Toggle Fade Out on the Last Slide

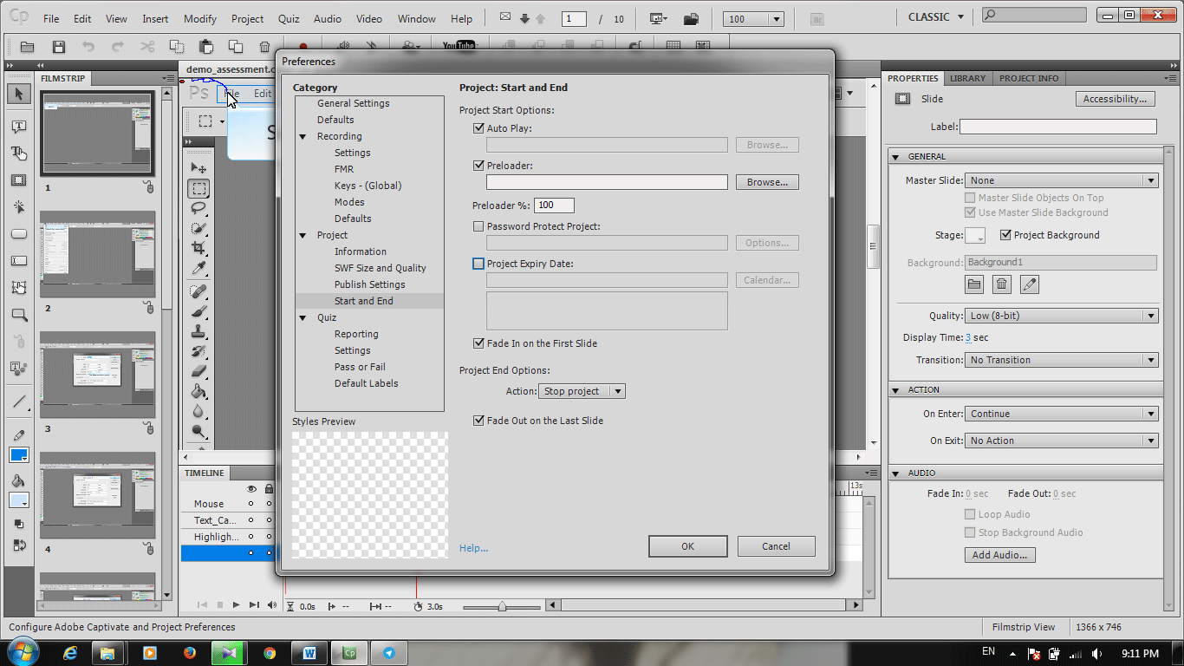click(478, 421)
